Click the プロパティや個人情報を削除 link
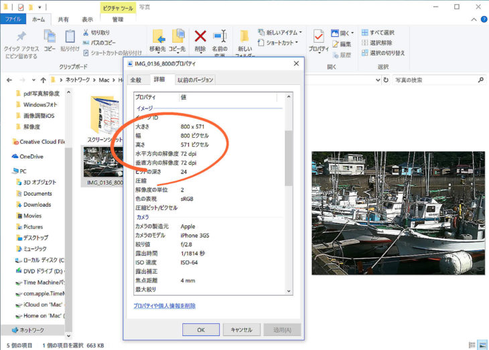 164,306
